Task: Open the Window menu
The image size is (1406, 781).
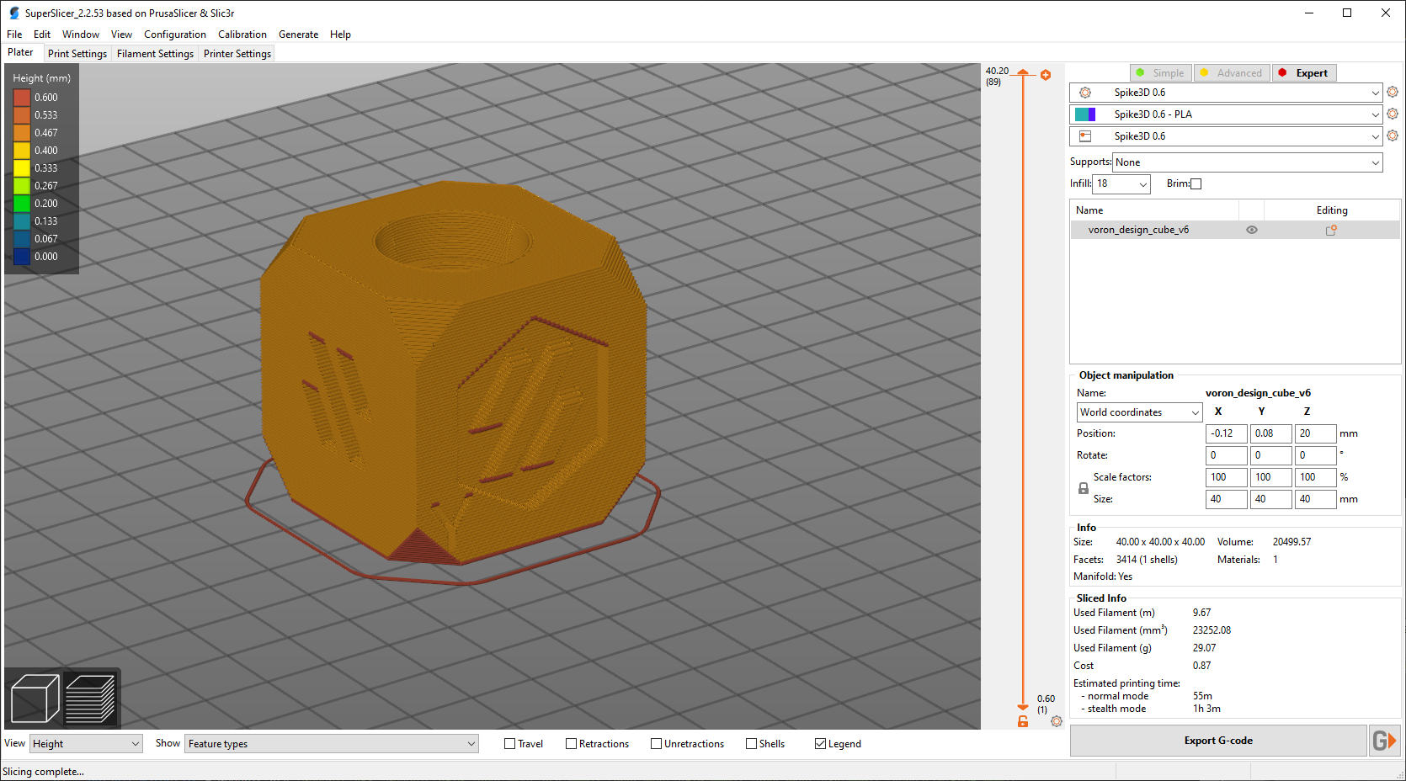Action: point(81,35)
